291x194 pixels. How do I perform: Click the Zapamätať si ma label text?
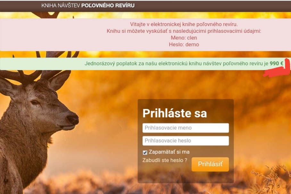pos(169,152)
